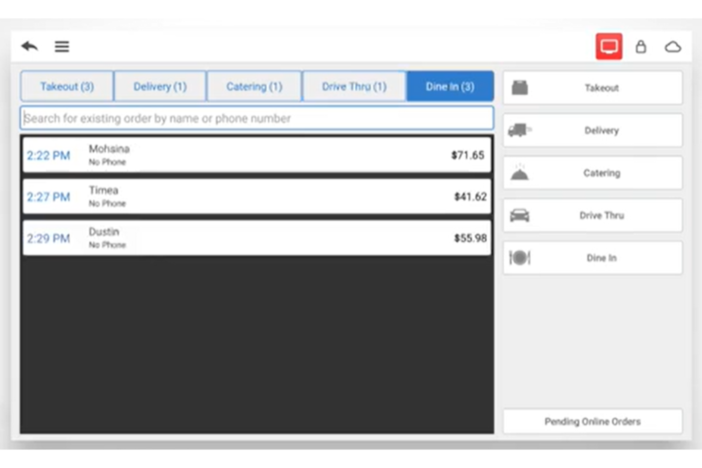This screenshot has width=702, height=468.
Task: Click the Catering dome icon
Action: tap(520, 173)
